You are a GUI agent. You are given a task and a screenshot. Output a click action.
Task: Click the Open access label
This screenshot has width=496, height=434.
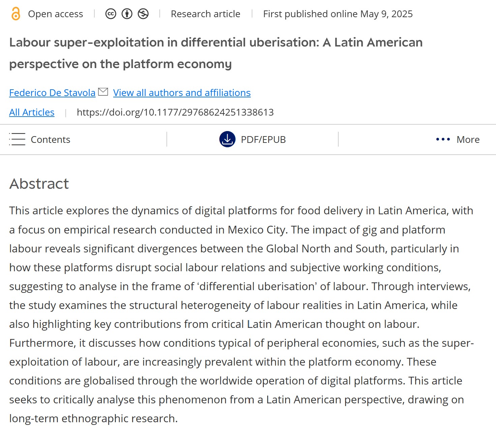point(56,14)
